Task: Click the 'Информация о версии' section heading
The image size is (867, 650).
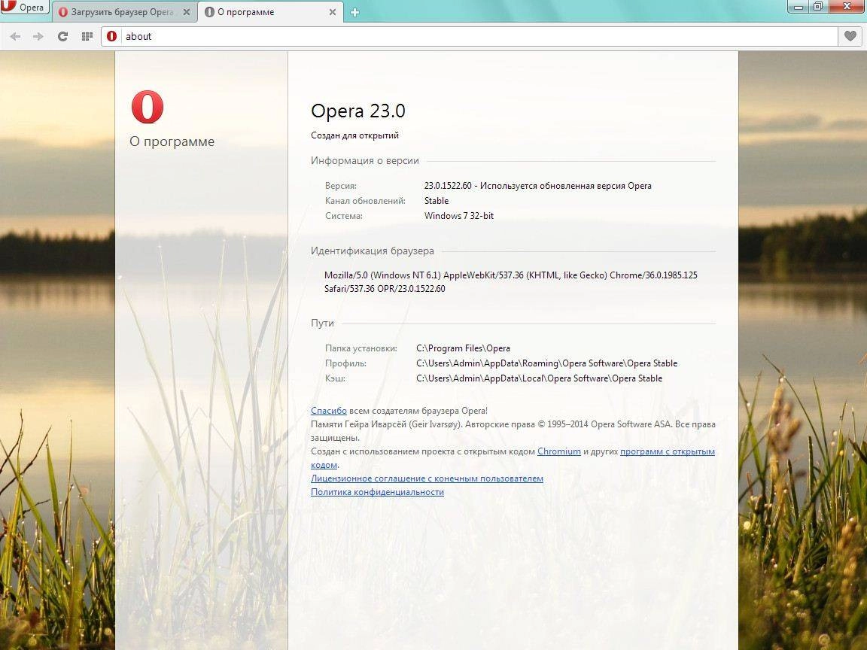Action: [x=364, y=161]
